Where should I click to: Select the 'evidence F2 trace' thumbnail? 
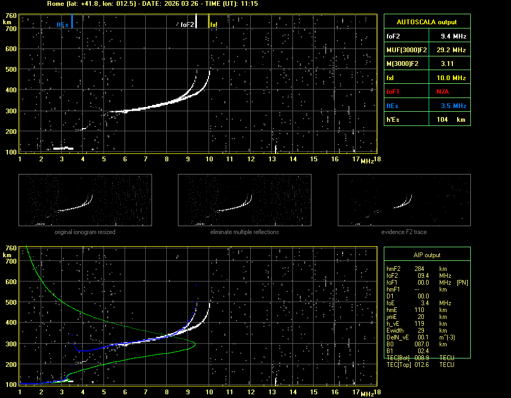pyautogui.click(x=404, y=200)
